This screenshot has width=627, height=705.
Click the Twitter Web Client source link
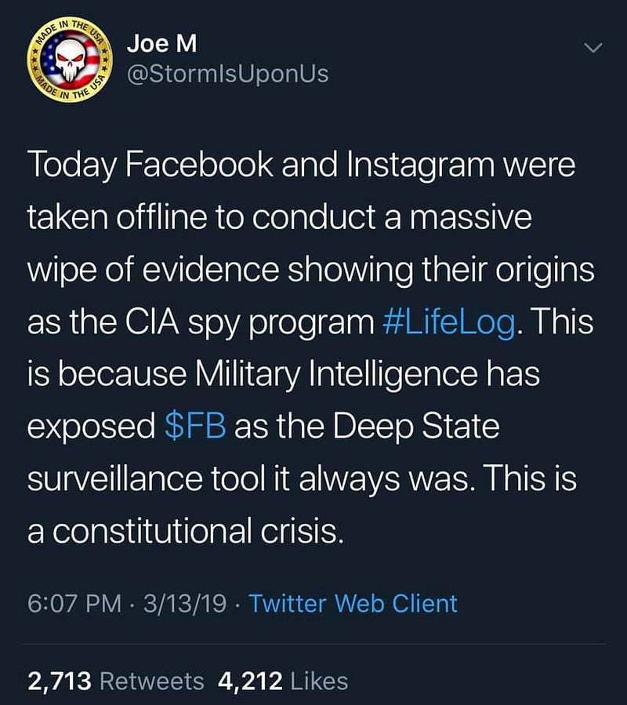[x=353, y=603]
